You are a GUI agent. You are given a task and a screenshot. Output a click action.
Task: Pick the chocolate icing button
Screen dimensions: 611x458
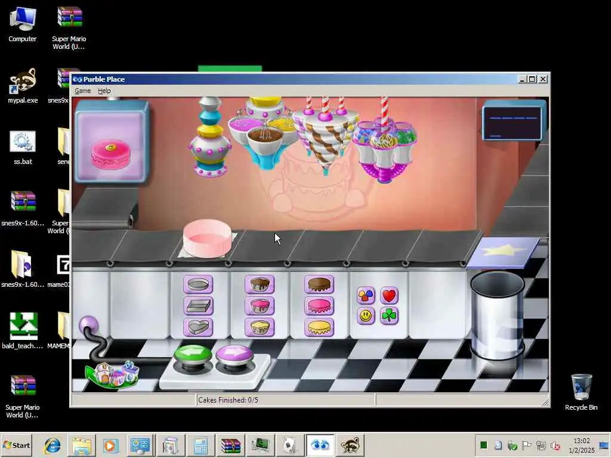(319, 284)
